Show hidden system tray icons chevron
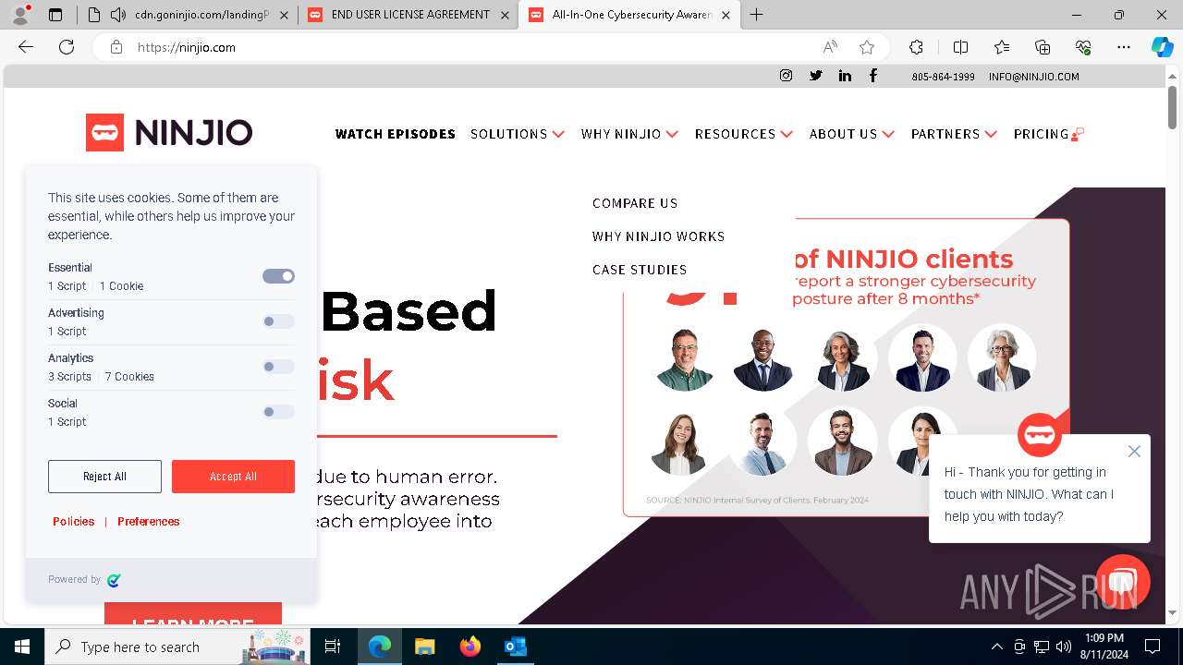 pyautogui.click(x=996, y=647)
